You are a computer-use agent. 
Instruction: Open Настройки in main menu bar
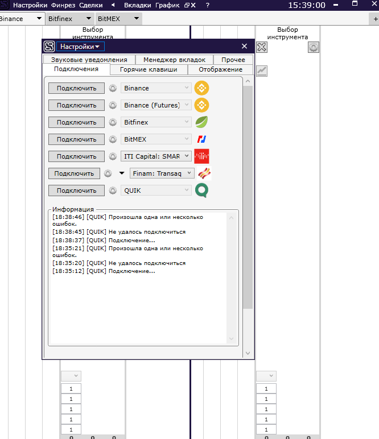(30, 5)
